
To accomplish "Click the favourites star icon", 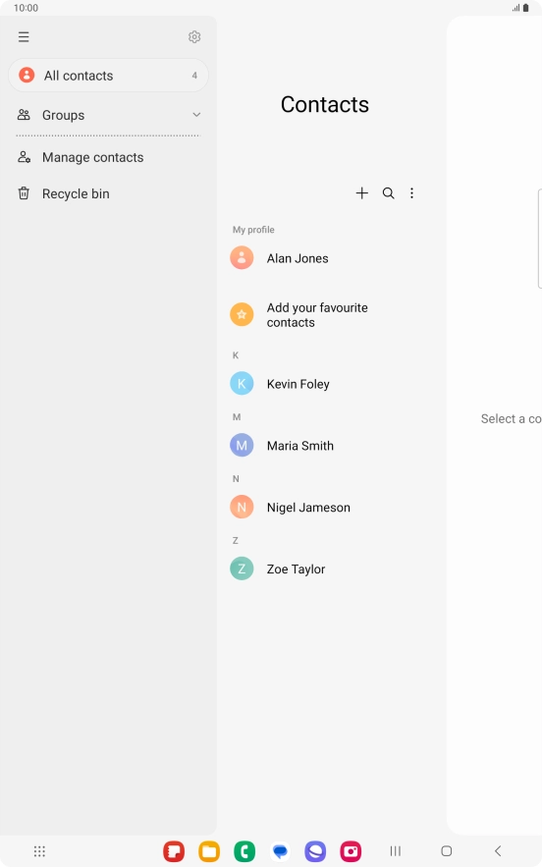I will point(242,314).
